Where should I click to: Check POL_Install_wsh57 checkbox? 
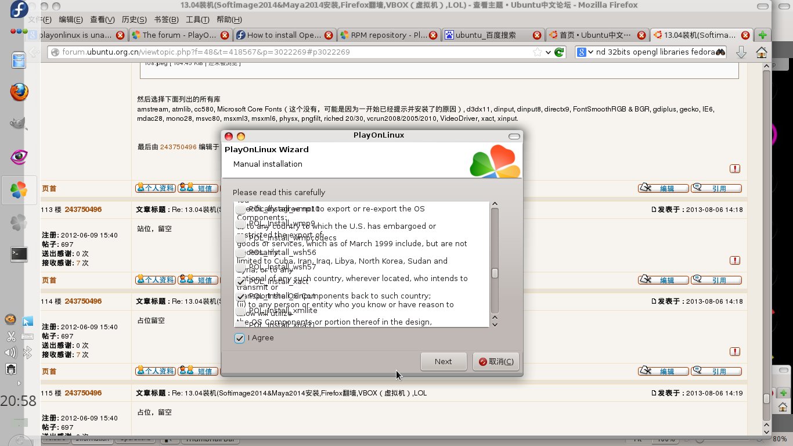point(240,267)
